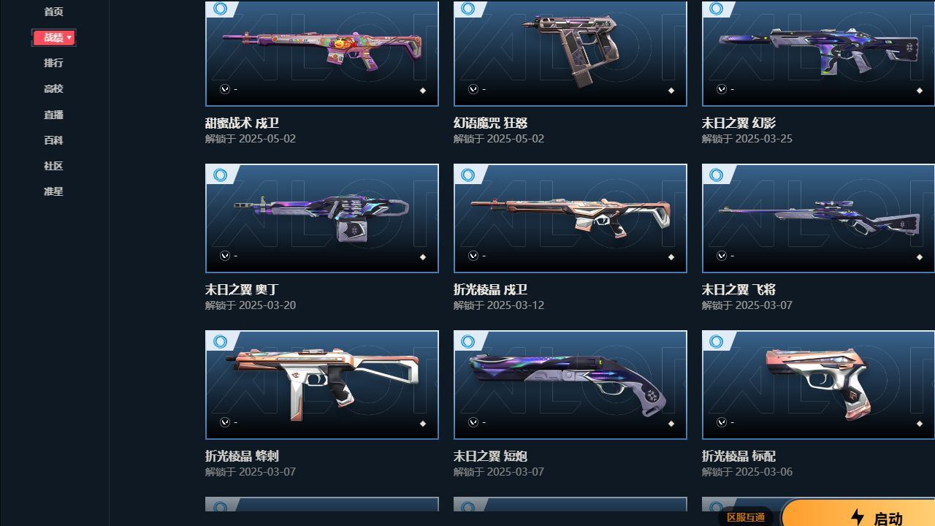This screenshot has width=935, height=526.
Task: Click the tier ring icon on 折光棱晶 标配 card
Action: click(717, 342)
